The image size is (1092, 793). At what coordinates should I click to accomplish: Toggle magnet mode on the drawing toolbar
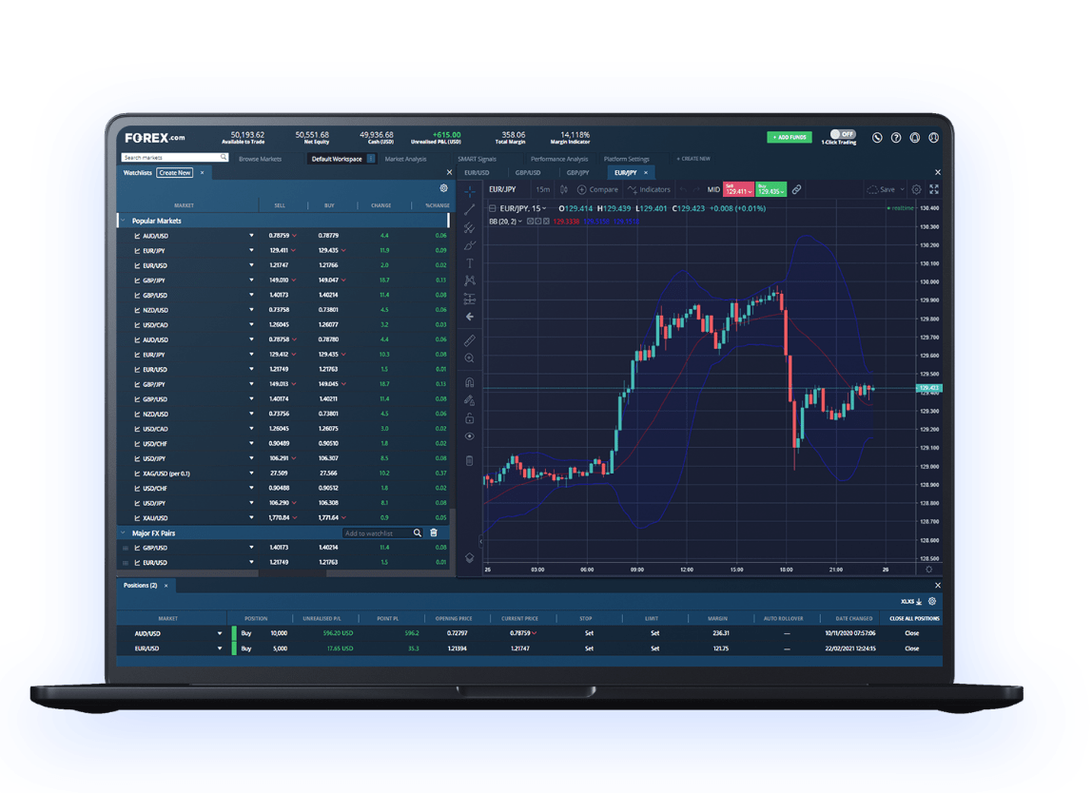pyautogui.click(x=470, y=384)
